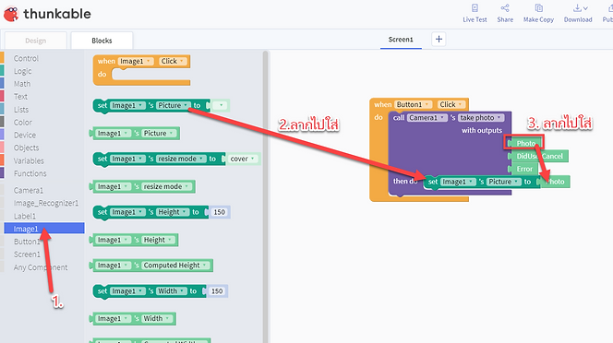The image size is (613, 343).
Task: Select the Image1's resize mode getter block
Action: coord(143,187)
